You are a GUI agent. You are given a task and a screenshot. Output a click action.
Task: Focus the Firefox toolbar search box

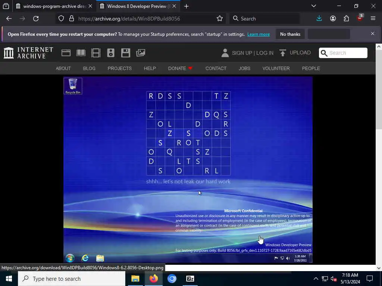264,19
